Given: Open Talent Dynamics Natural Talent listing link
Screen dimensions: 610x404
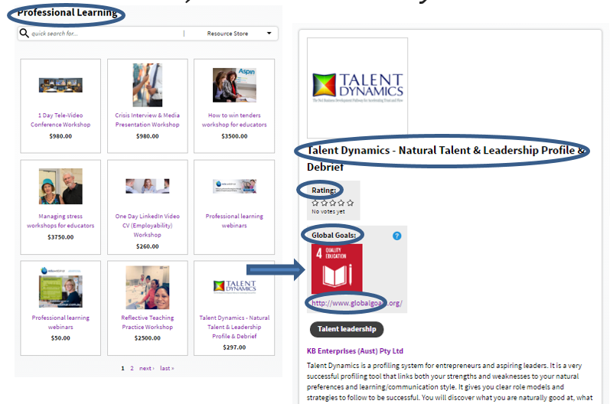Looking at the screenshot, I should [x=234, y=327].
